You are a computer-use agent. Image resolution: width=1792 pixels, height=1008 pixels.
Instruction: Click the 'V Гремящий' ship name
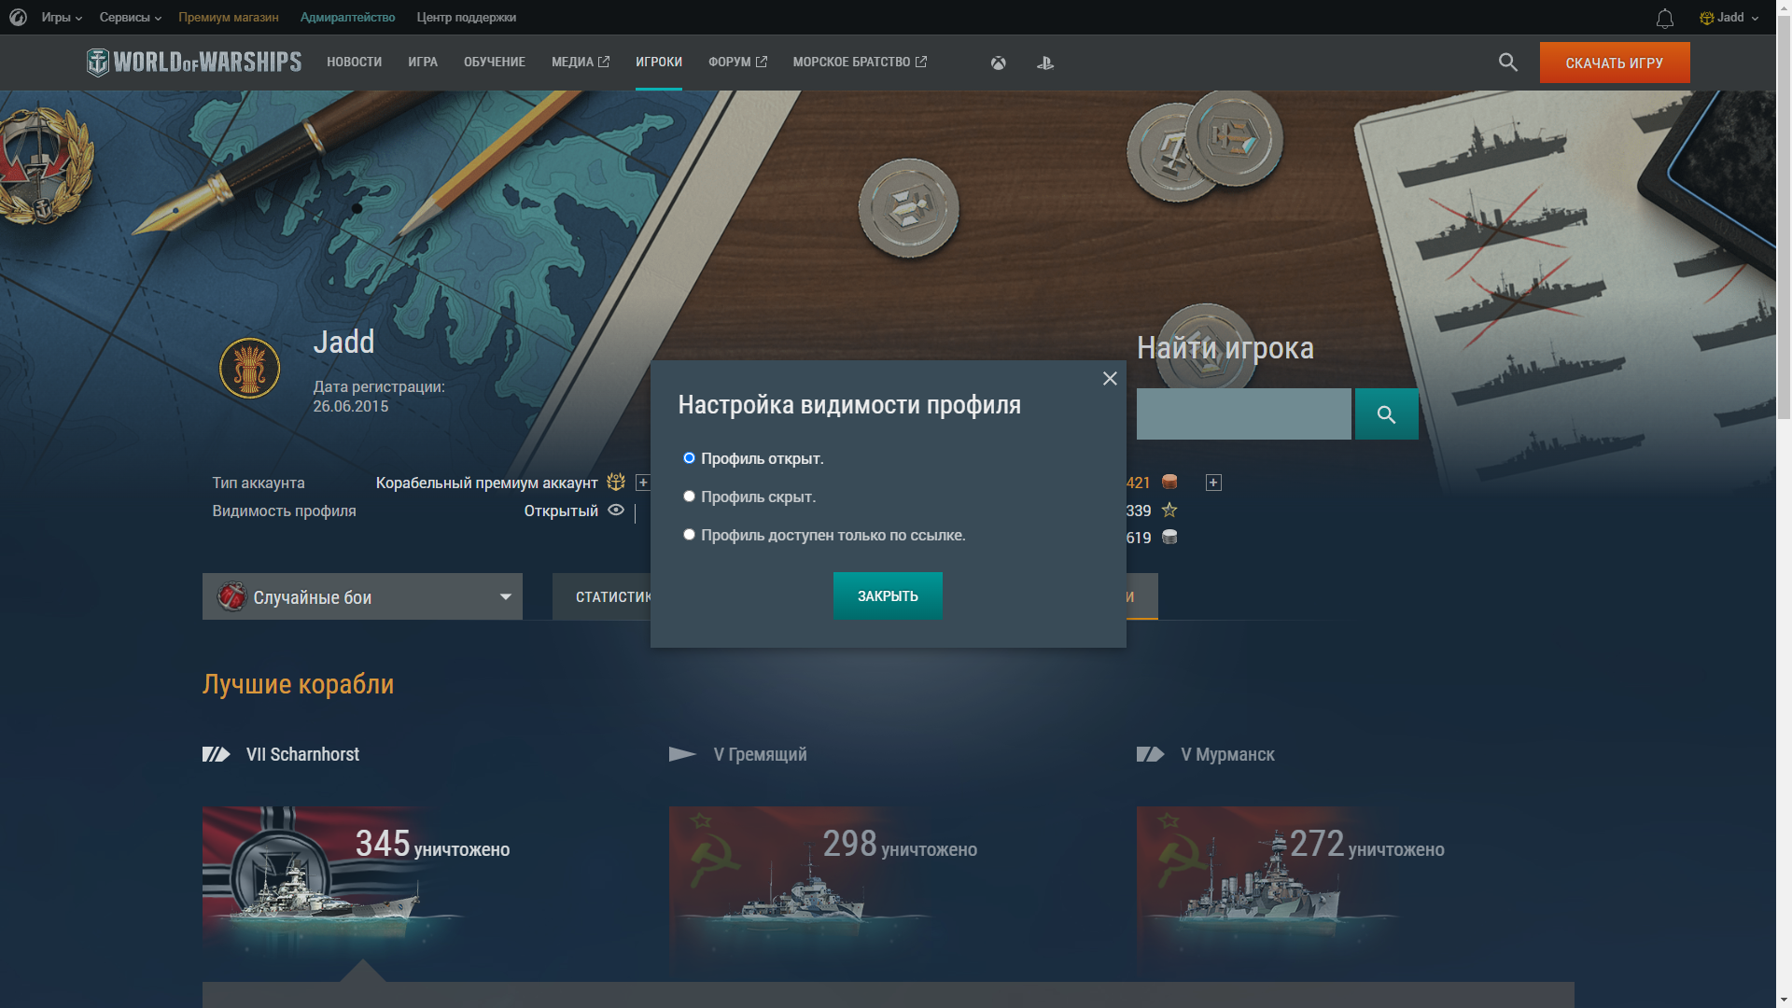(761, 754)
